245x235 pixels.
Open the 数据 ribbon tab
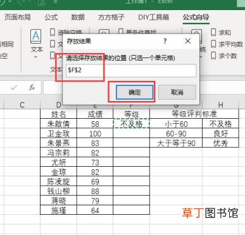coord(78,17)
